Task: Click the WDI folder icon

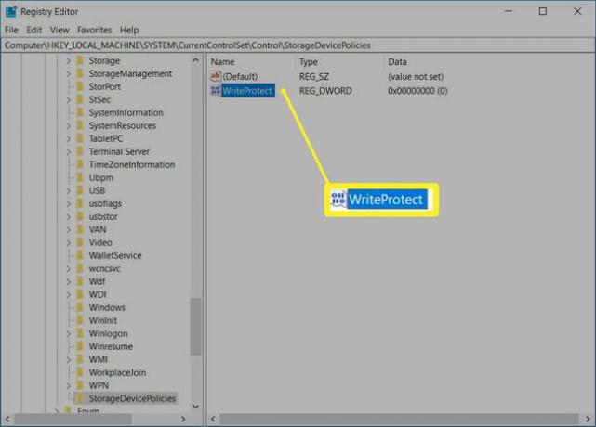Action: (80, 294)
